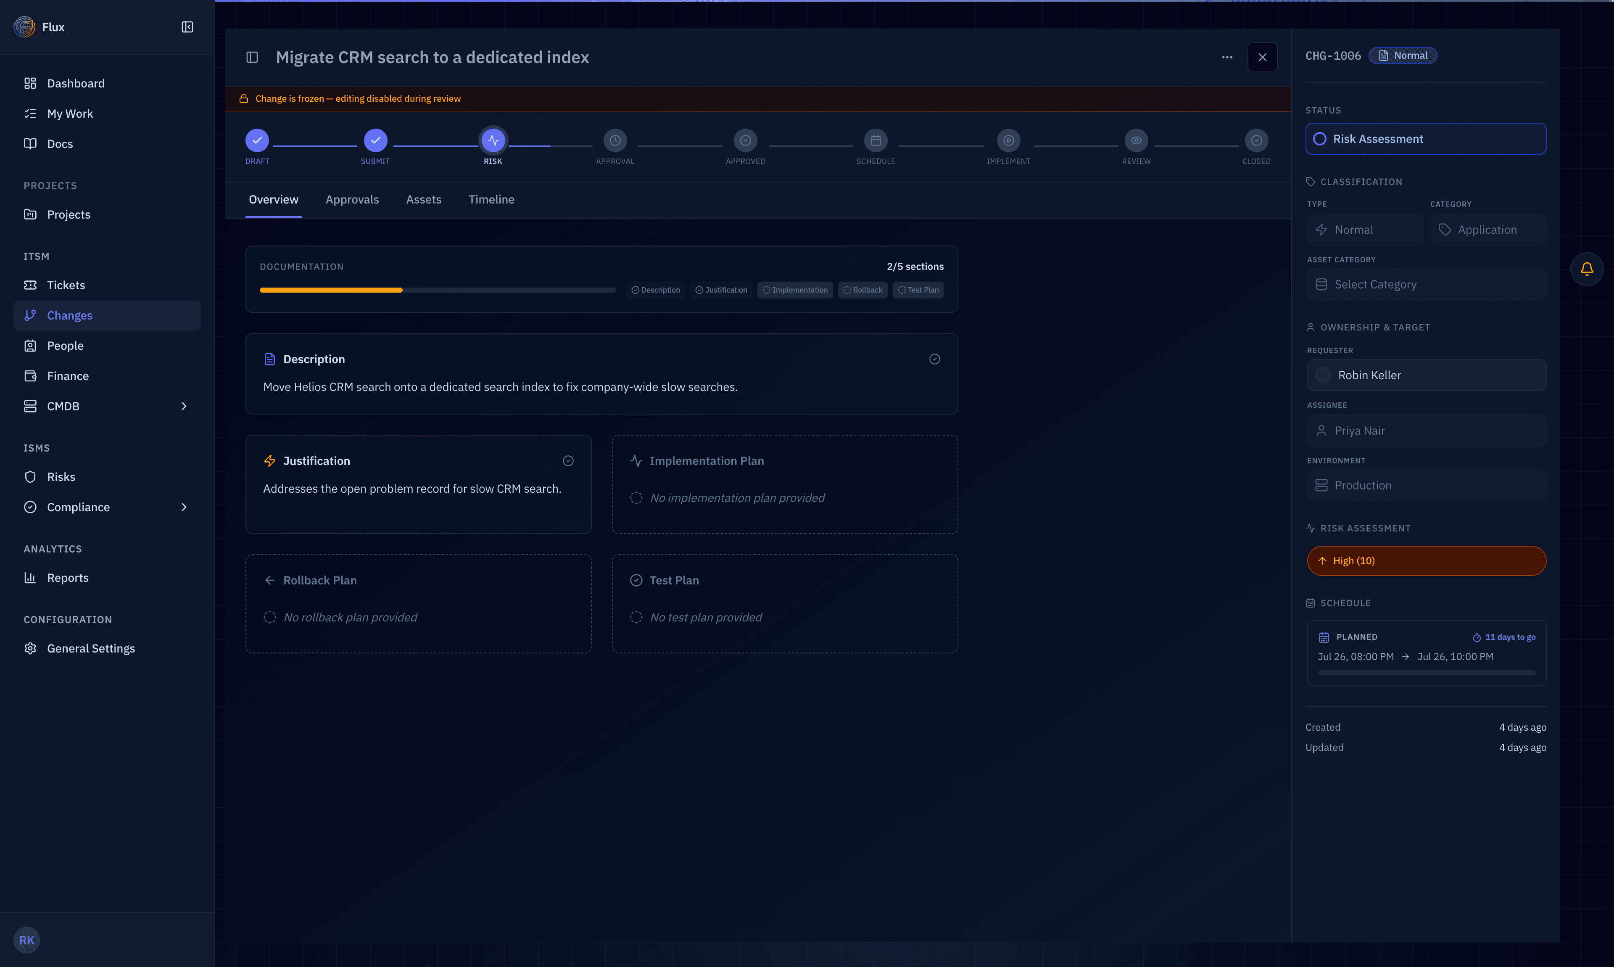This screenshot has height=967, width=1614.
Task: Open the Test Plan card
Action: pyautogui.click(x=785, y=603)
